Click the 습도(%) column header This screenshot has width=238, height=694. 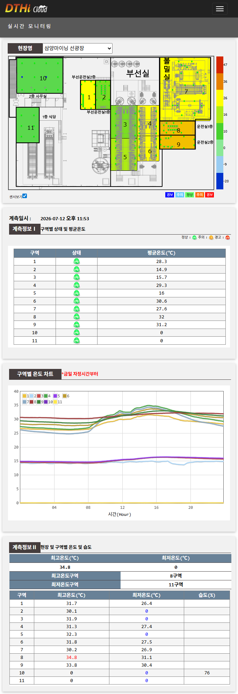207,595
